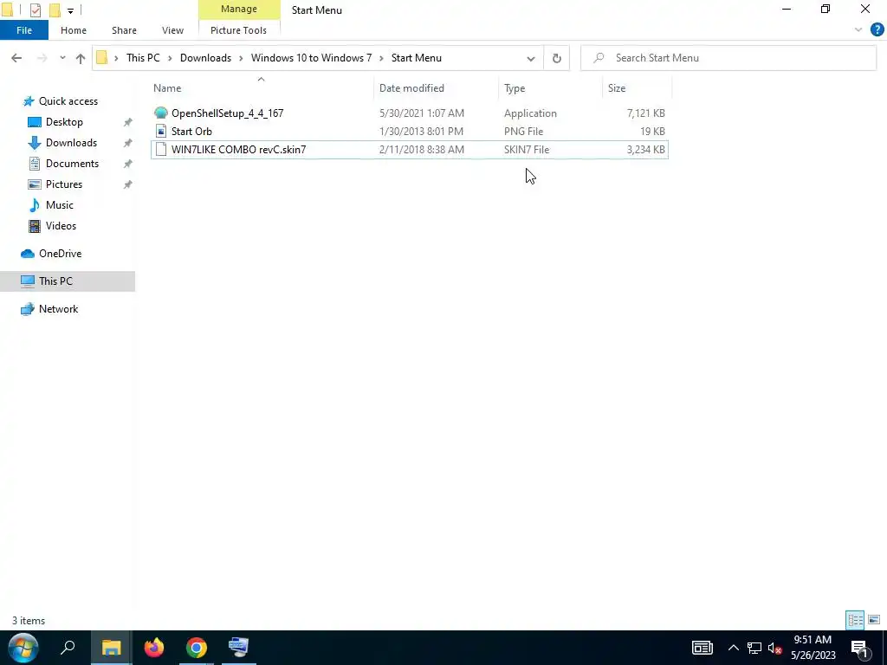Launch Google Chrome from the taskbar

(x=197, y=648)
